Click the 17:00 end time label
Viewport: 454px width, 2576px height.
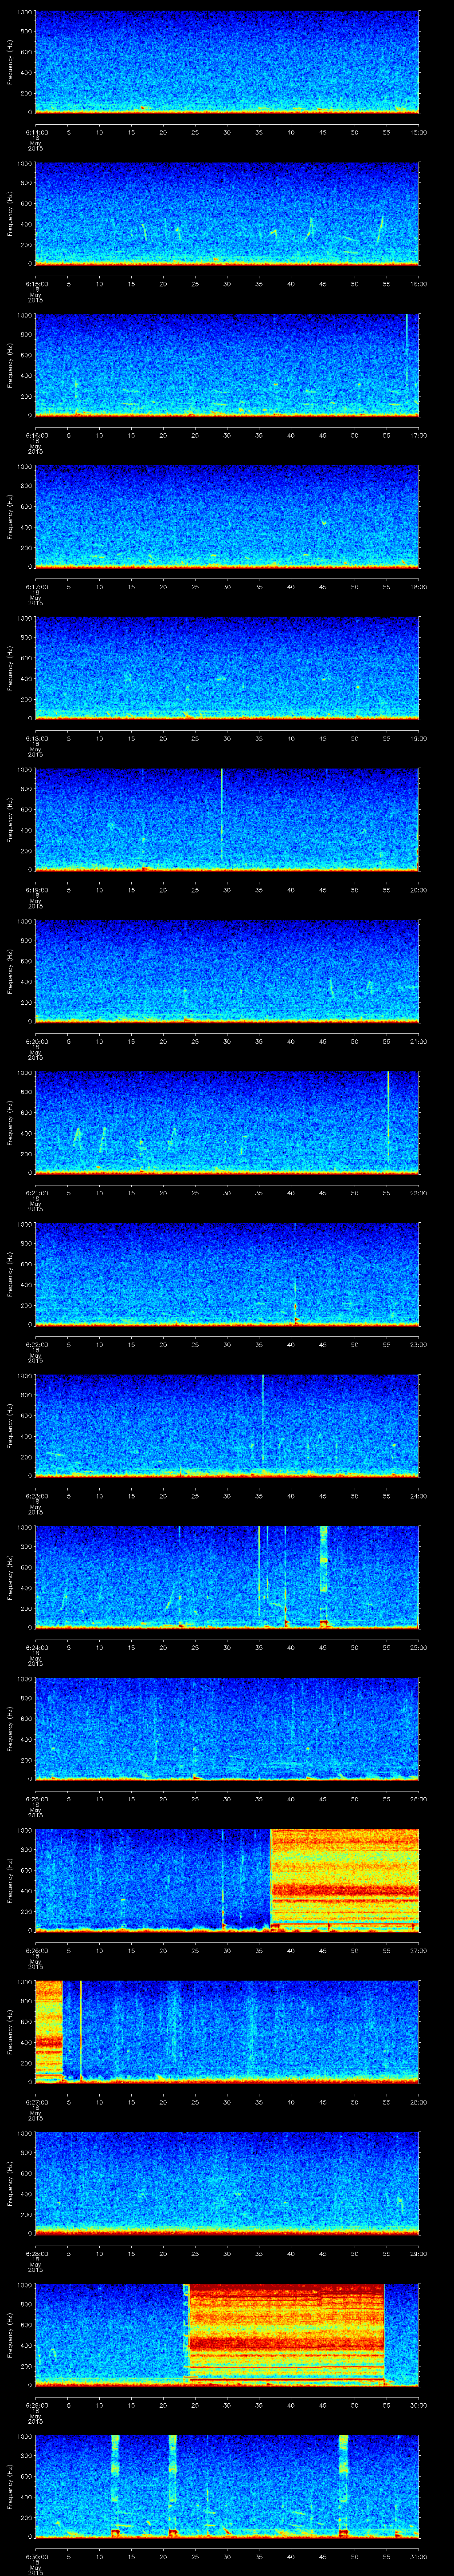(419, 435)
